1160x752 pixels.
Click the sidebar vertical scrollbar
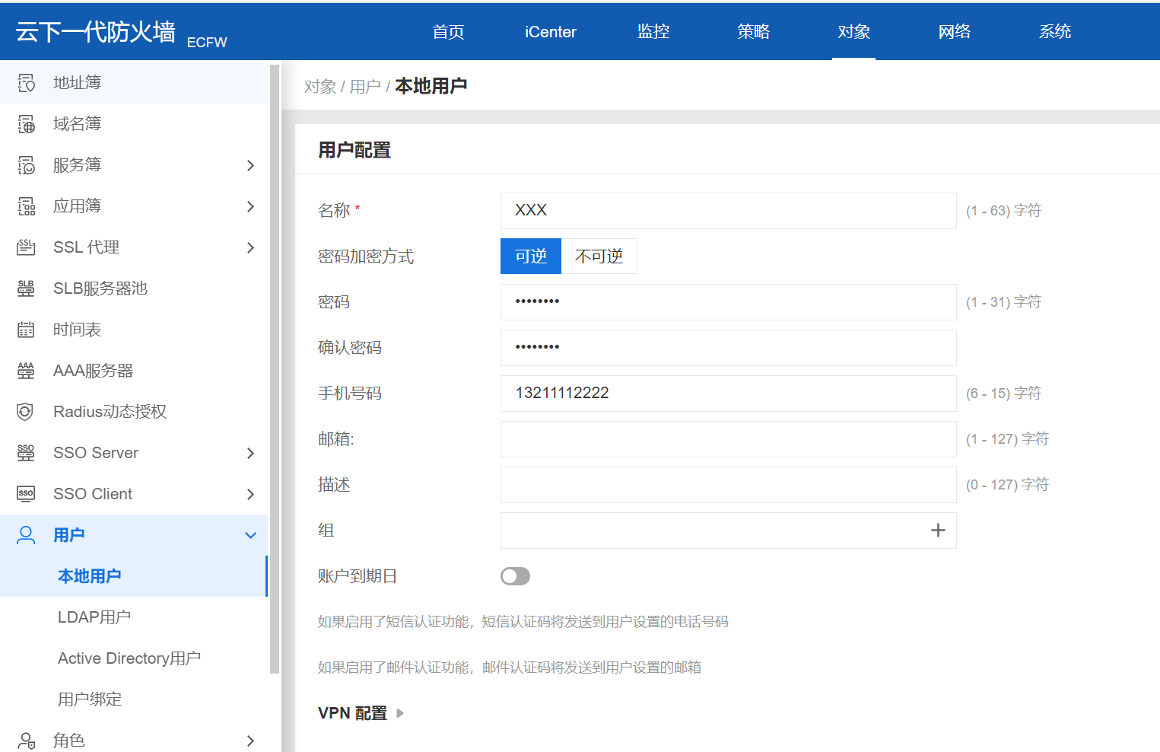point(275,365)
